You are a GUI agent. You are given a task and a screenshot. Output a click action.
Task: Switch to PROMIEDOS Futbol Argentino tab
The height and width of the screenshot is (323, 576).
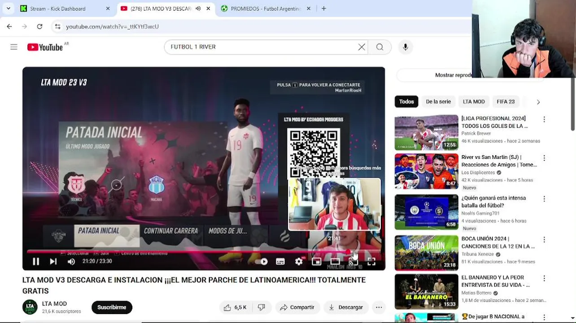[x=265, y=9]
